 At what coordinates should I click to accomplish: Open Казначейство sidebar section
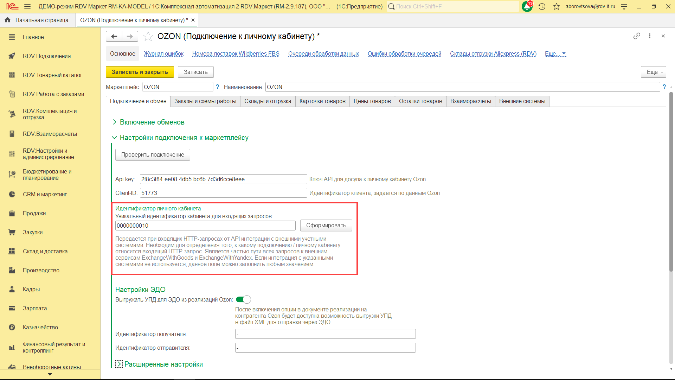tap(40, 327)
